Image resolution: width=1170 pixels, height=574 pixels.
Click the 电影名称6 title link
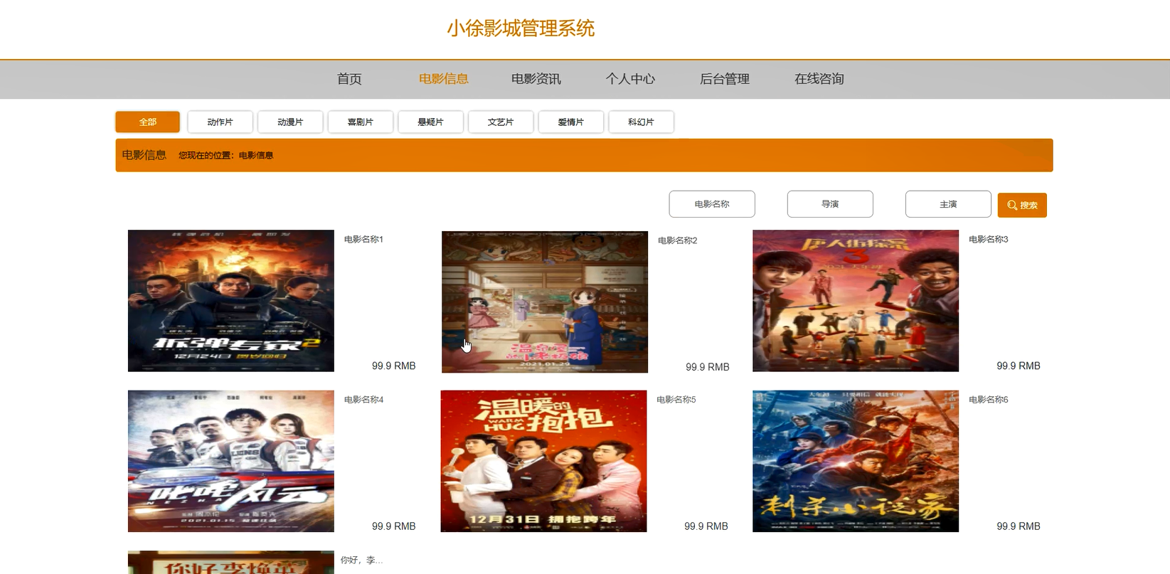coord(988,400)
